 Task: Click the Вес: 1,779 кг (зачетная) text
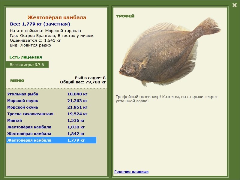click(40, 24)
